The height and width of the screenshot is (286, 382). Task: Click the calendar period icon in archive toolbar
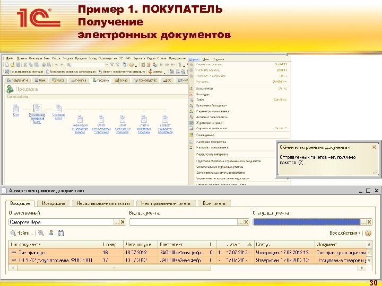tap(60, 233)
